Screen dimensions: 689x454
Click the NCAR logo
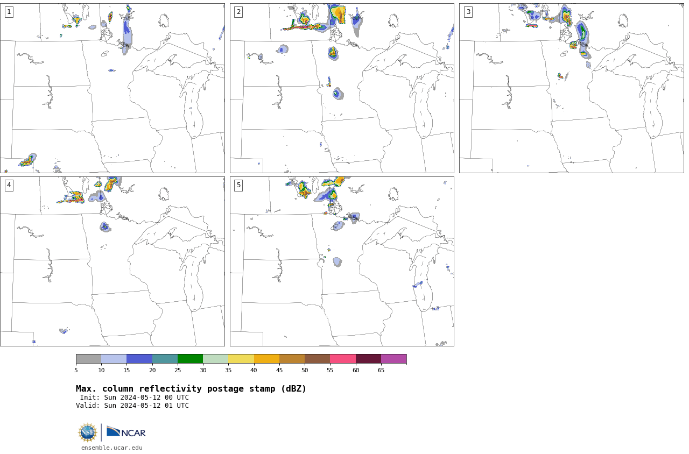click(126, 432)
